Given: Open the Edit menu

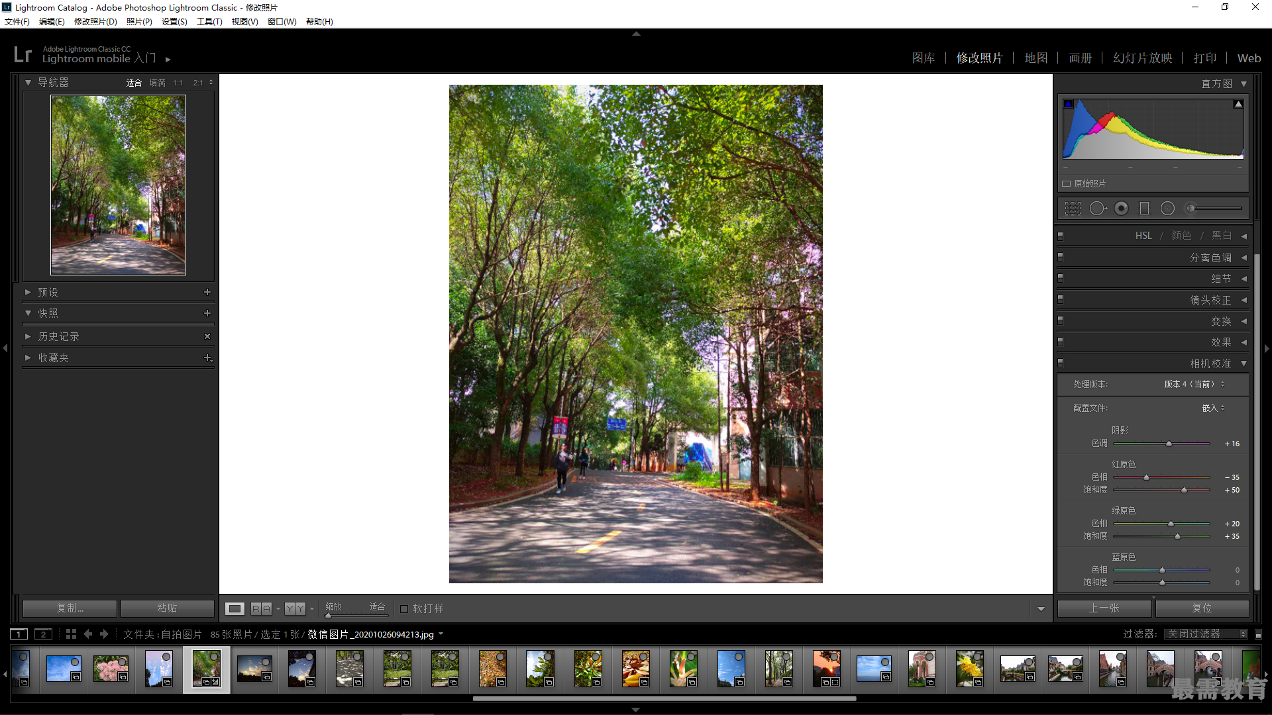Looking at the screenshot, I should (x=52, y=22).
